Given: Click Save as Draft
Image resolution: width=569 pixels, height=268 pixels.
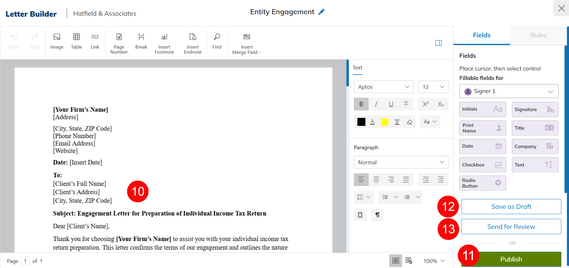Looking at the screenshot, I should click(x=511, y=207).
